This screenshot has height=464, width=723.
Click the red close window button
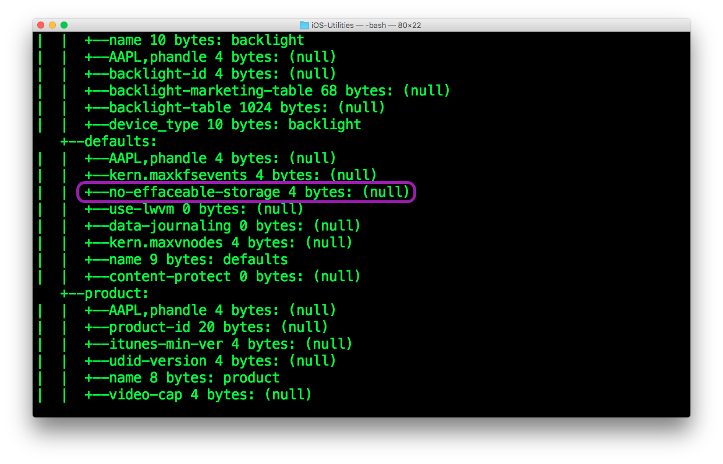pos(41,25)
